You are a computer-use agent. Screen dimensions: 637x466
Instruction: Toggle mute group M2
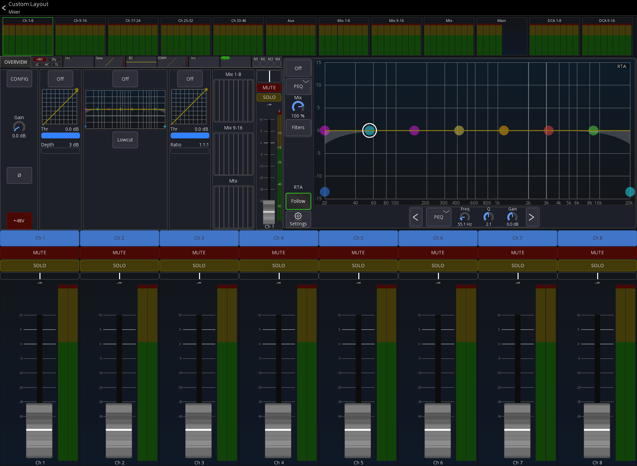(x=263, y=63)
